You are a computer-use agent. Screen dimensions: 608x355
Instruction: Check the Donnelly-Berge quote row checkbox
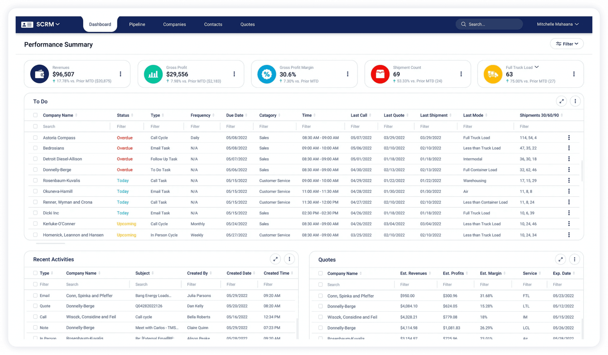pos(321,306)
